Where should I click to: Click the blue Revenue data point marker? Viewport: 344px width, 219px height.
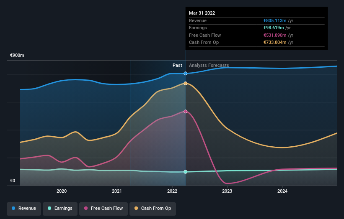click(185, 74)
